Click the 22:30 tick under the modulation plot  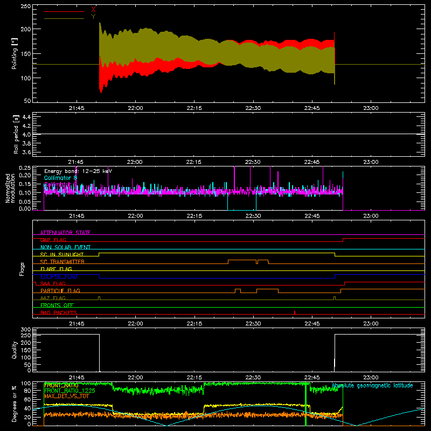(253, 216)
